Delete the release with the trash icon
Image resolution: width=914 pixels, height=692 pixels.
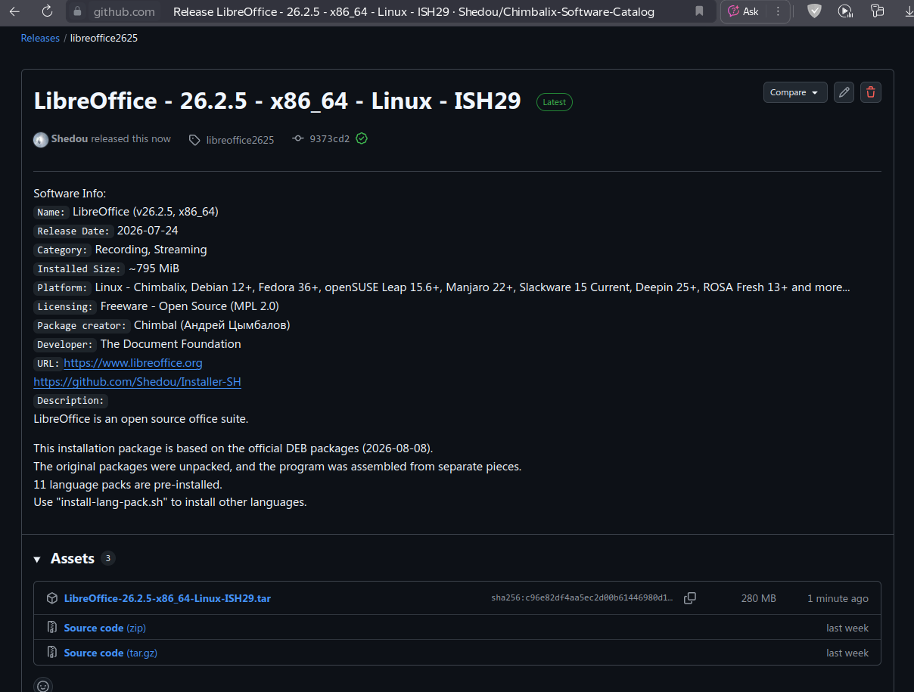(871, 92)
